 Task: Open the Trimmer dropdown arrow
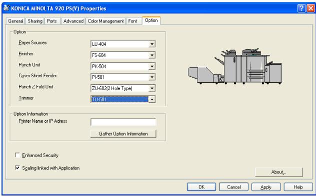click(152, 99)
